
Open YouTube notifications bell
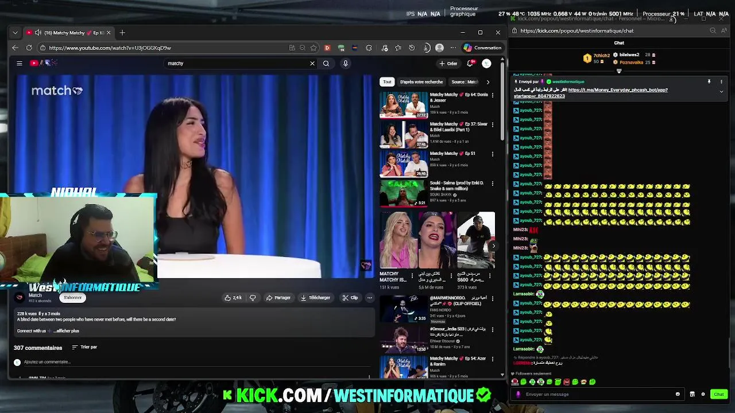(x=470, y=63)
